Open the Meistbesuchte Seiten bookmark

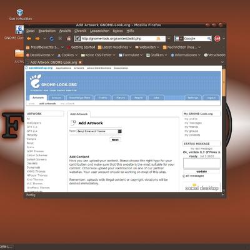(44, 47)
